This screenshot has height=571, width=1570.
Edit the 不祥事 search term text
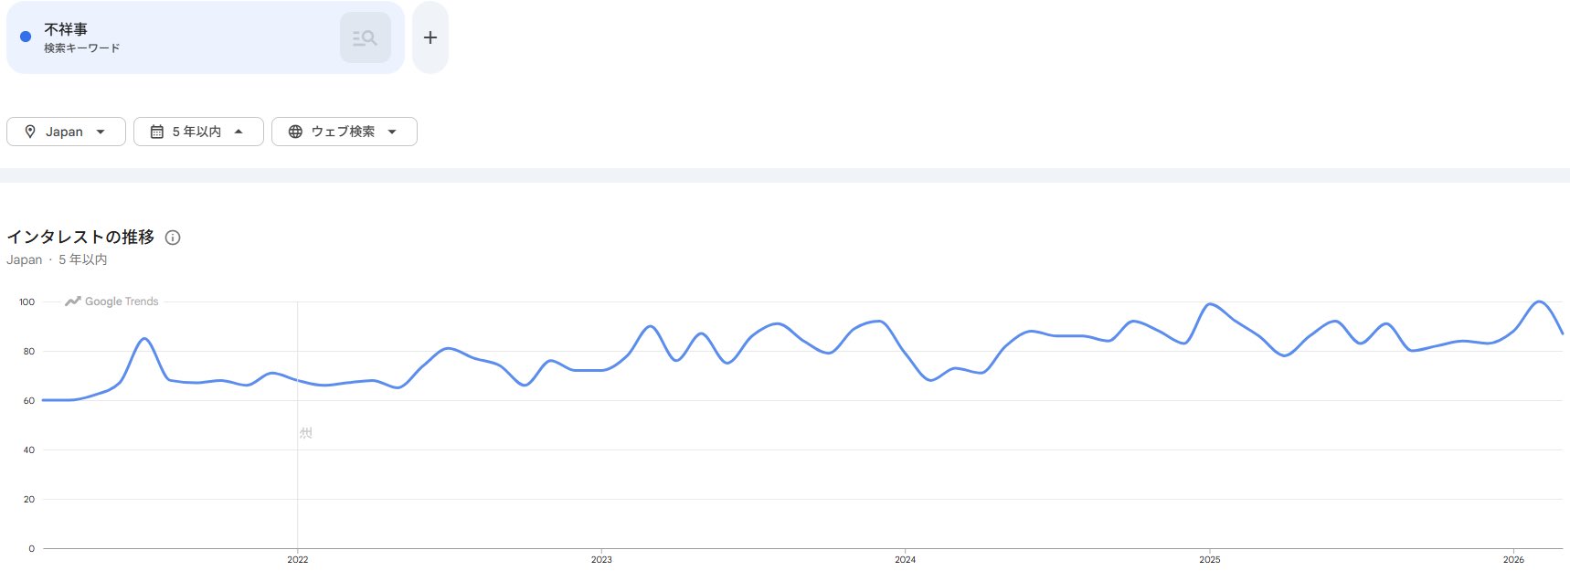coord(66,29)
